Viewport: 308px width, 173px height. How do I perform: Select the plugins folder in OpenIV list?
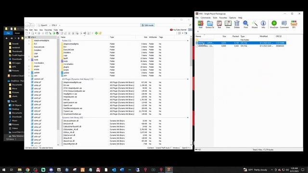point(66,67)
